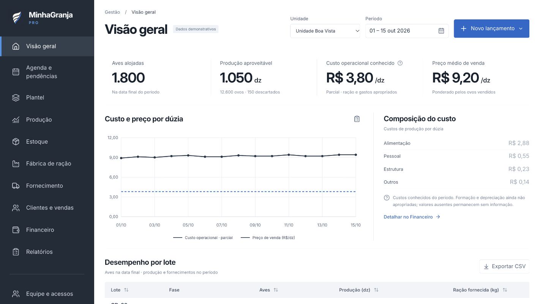Open the Período date range picker

[x=407, y=31]
